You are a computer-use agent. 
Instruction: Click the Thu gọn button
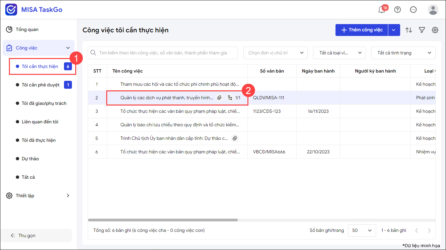tap(36, 235)
